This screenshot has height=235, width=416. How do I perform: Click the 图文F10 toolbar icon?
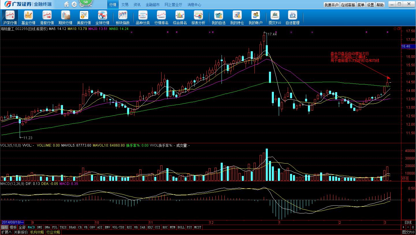pos(274,18)
